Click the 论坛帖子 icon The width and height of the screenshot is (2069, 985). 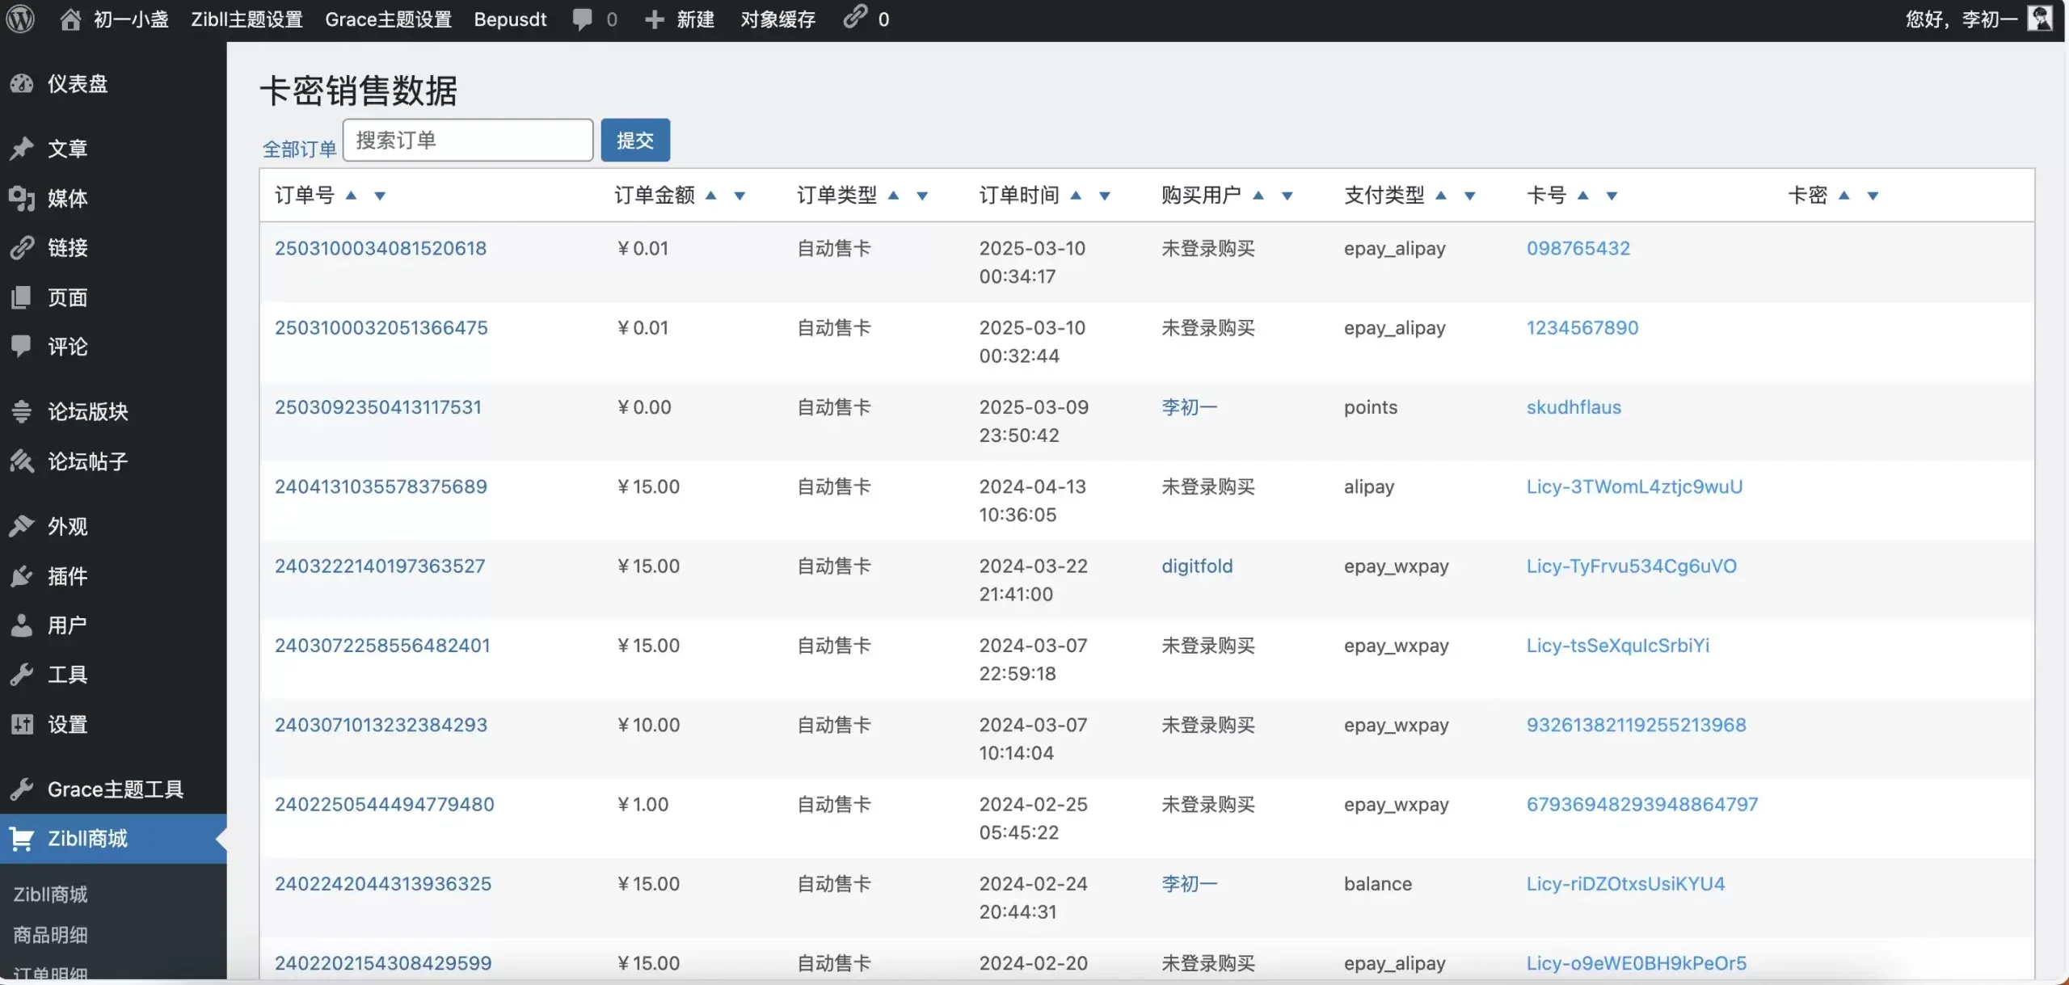[x=22, y=461]
